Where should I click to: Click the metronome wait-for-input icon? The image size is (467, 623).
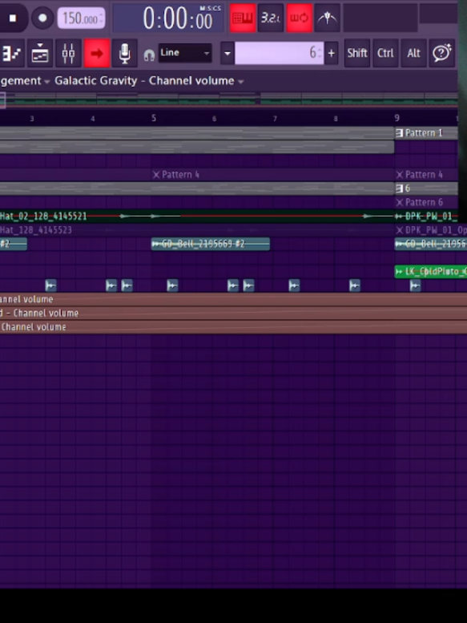tap(328, 18)
